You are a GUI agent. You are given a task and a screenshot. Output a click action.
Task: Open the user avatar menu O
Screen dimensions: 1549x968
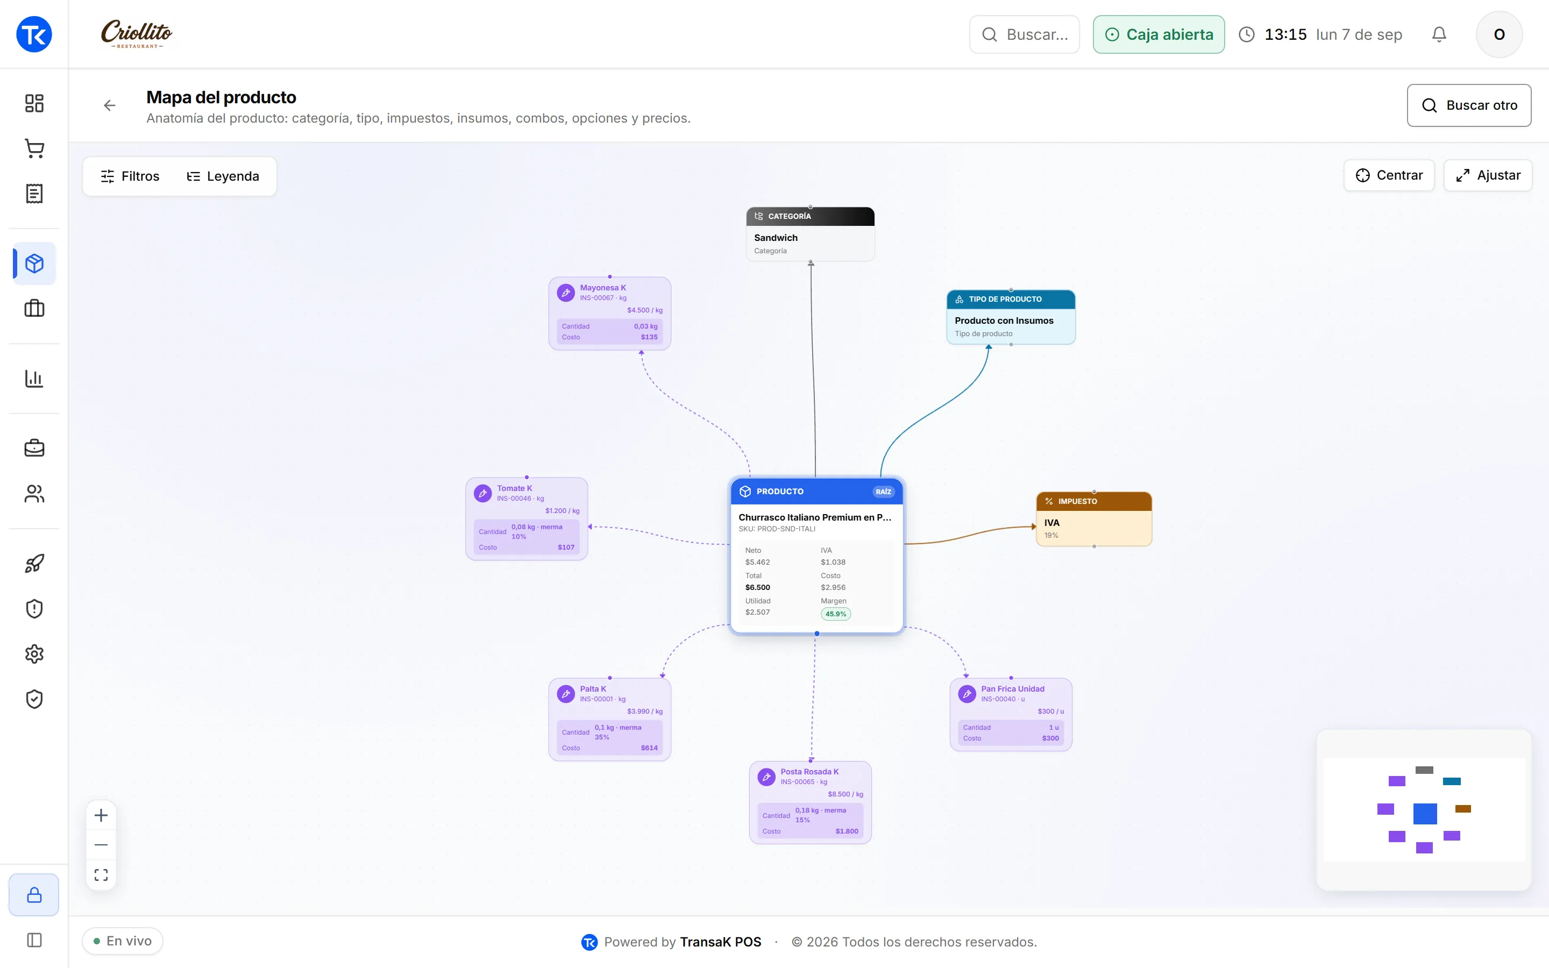tap(1499, 34)
